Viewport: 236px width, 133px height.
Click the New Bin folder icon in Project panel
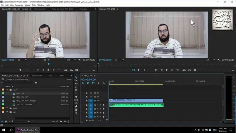click(x=61, y=122)
